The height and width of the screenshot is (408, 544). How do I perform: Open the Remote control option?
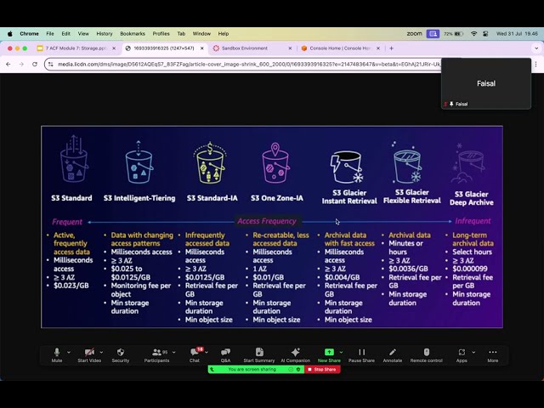[427, 353]
